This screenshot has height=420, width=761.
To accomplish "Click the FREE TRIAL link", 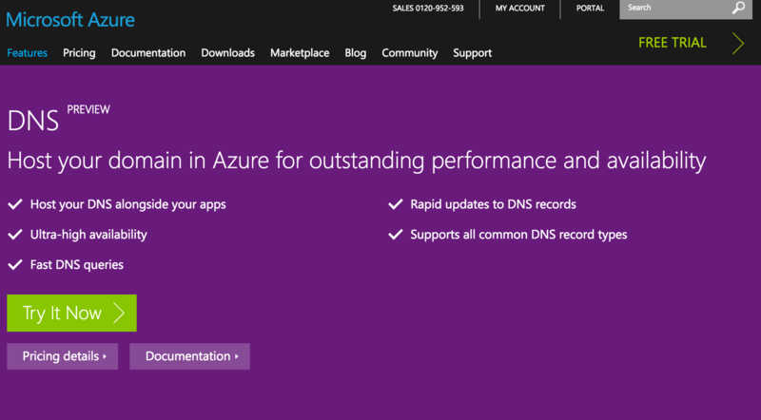I will (x=673, y=43).
